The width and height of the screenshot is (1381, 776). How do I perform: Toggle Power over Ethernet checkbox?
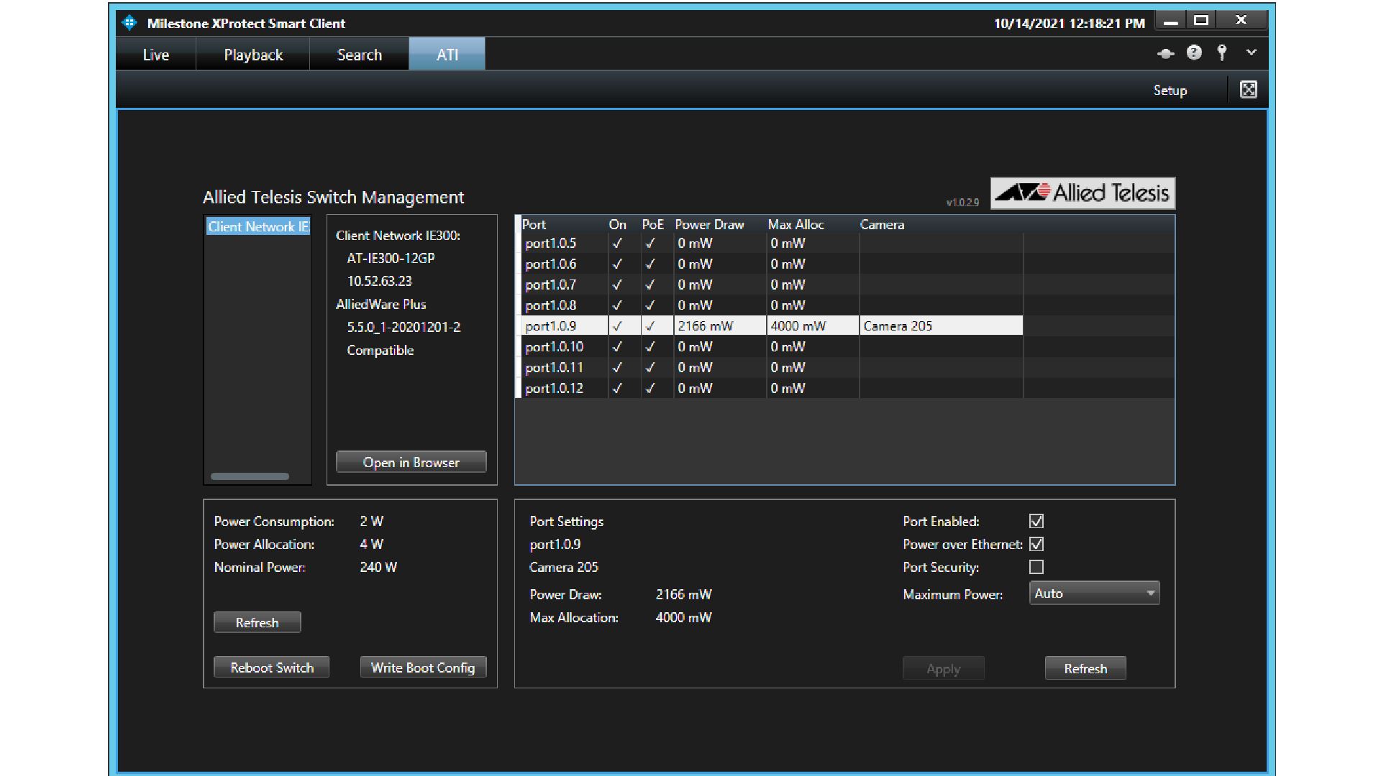[x=1036, y=544]
